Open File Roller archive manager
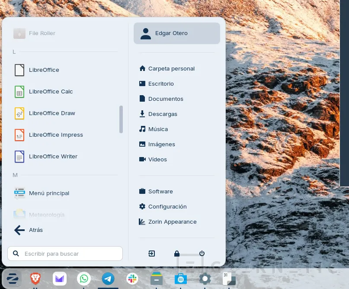The image size is (349, 289). click(42, 33)
